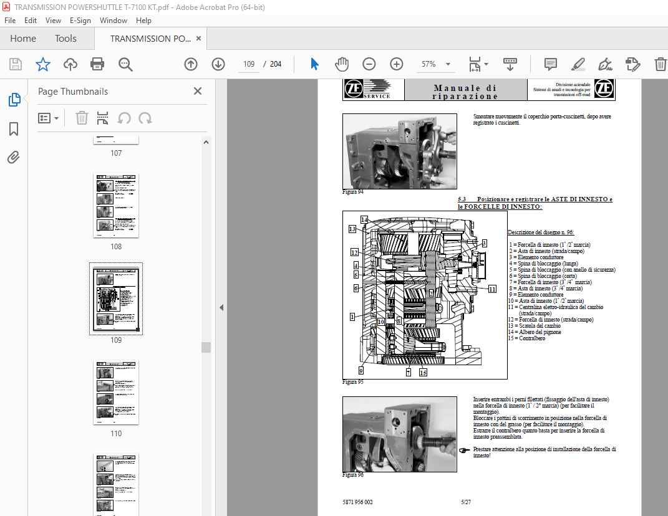Open the Help menu
The image size is (668, 516).
(143, 21)
